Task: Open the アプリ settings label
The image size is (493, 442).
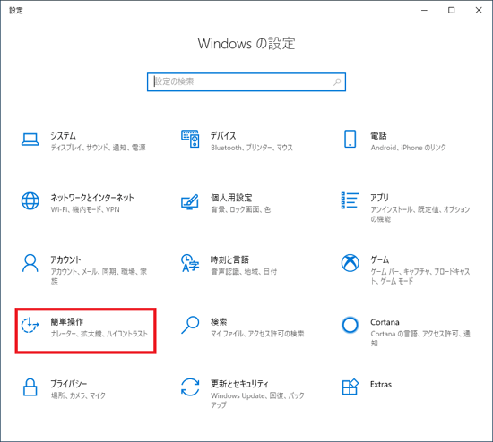Action: [379, 198]
